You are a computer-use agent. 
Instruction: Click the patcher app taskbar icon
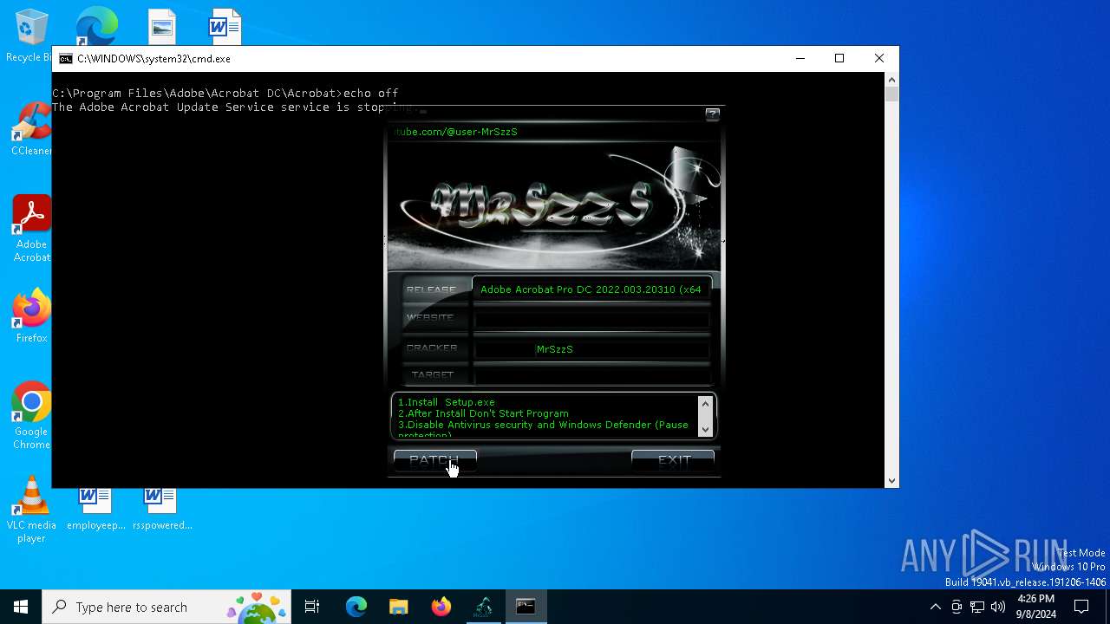(483, 607)
